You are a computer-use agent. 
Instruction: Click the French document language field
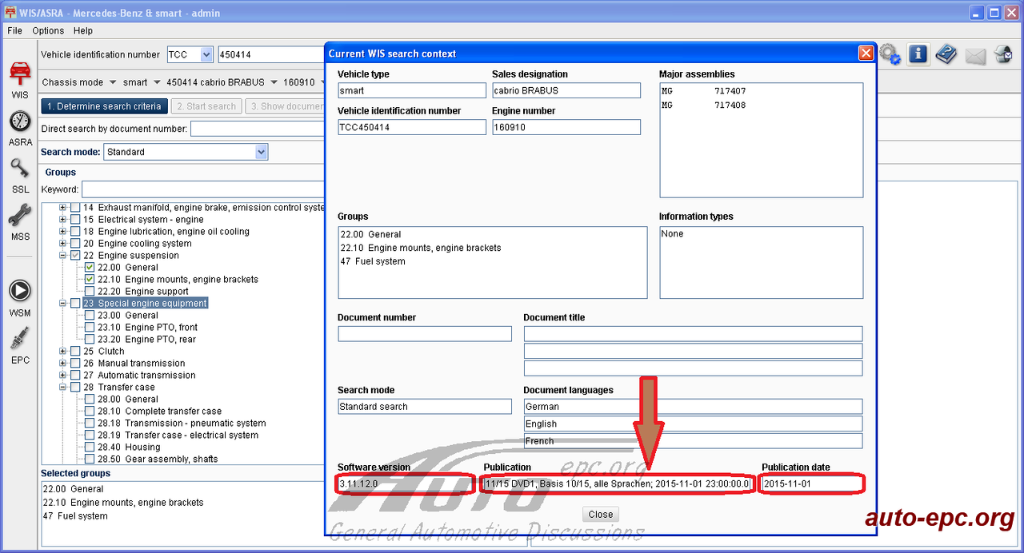click(x=693, y=441)
